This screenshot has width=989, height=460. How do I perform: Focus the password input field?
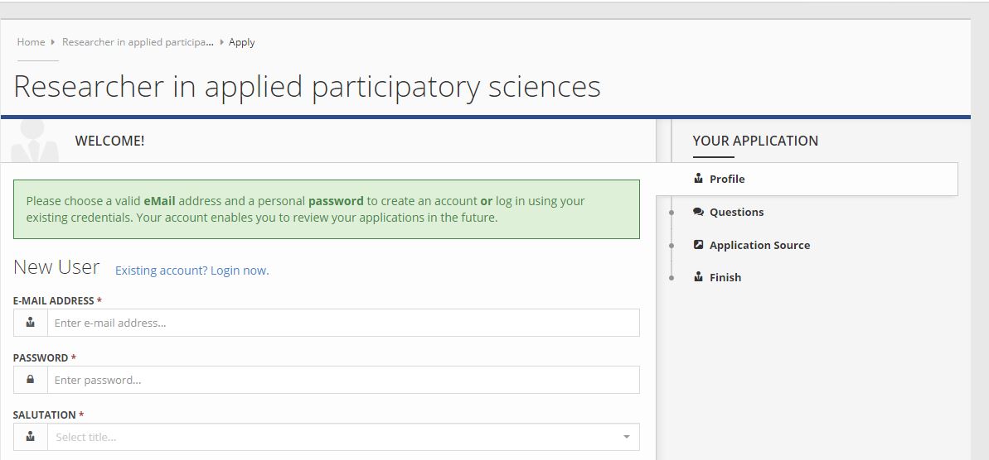coord(342,380)
